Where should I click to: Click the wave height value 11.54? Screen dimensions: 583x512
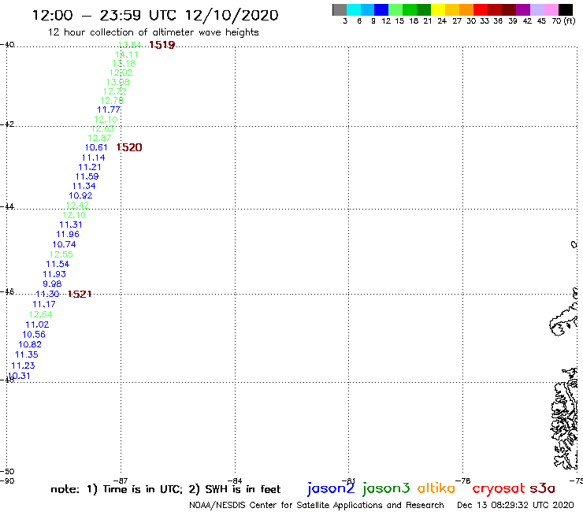(58, 265)
